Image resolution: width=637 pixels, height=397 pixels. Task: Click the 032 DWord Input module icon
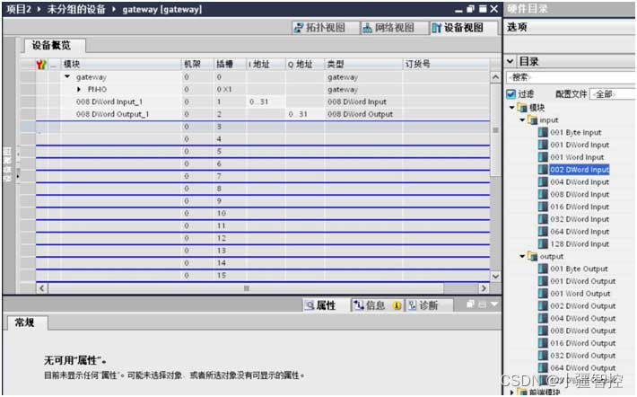pos(543,219)
